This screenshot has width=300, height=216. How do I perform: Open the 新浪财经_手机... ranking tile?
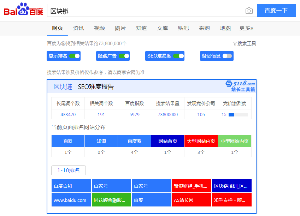[192, 186]
